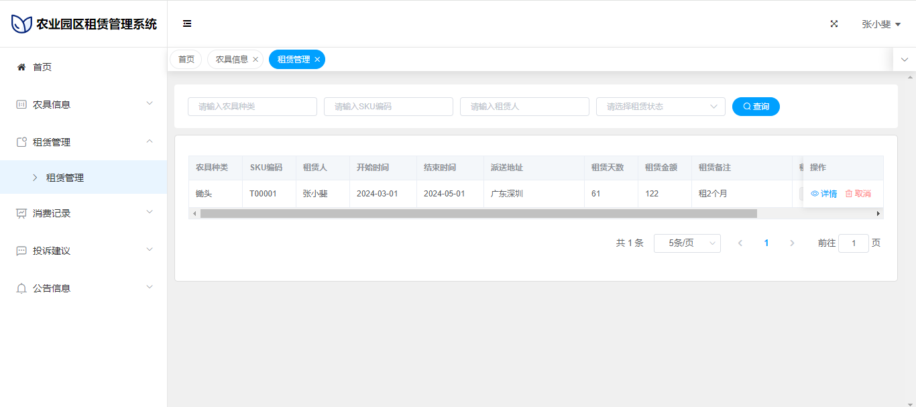Viewport: 916px width, 407px height.
Task: Open the 公告信息 sidebar menu
Action: coord(83,288)
